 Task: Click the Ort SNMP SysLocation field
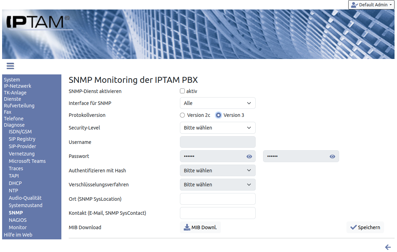[217, 199]
